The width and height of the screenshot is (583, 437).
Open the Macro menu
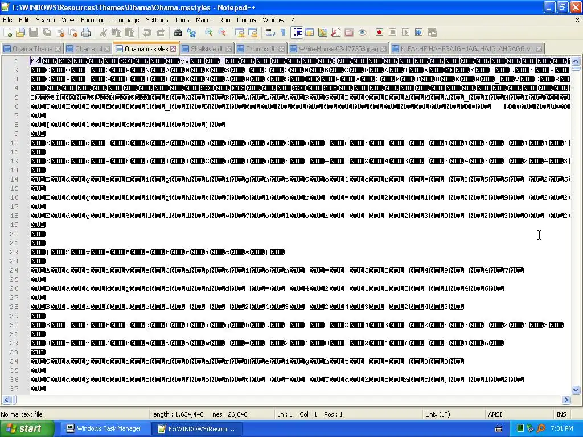(x=204, y=20)
